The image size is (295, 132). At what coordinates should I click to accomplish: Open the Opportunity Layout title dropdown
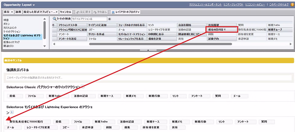point(34,5)
